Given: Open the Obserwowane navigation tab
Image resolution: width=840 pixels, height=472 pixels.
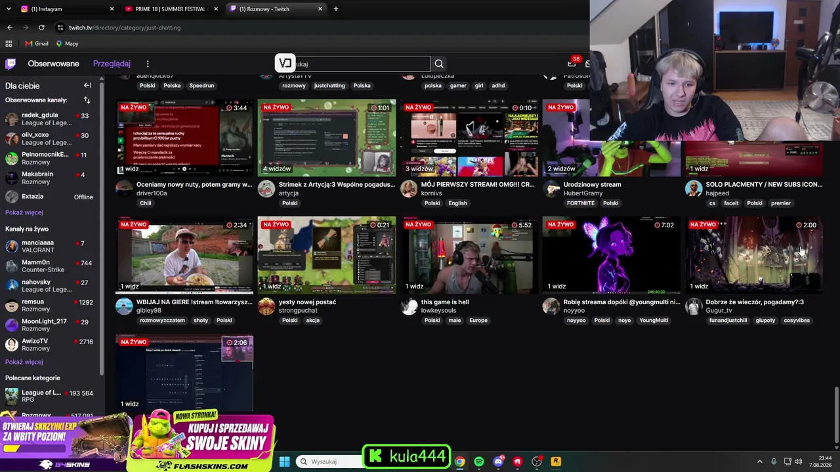Looking at the screenshot, I should [x=53, y=64].
